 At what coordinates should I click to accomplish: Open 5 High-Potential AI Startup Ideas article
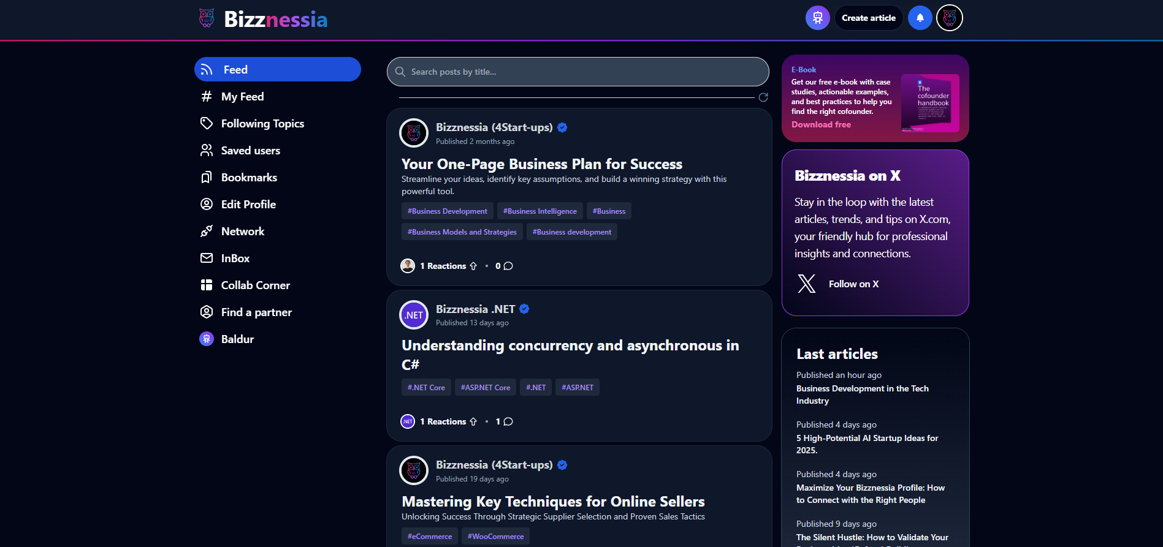867,444
